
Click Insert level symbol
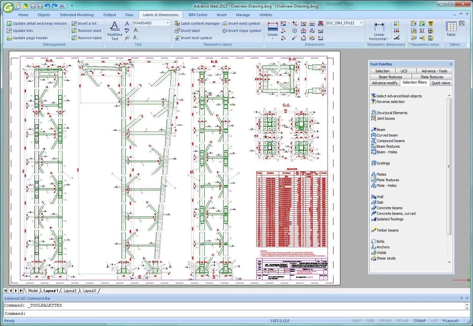coord(193,38)
